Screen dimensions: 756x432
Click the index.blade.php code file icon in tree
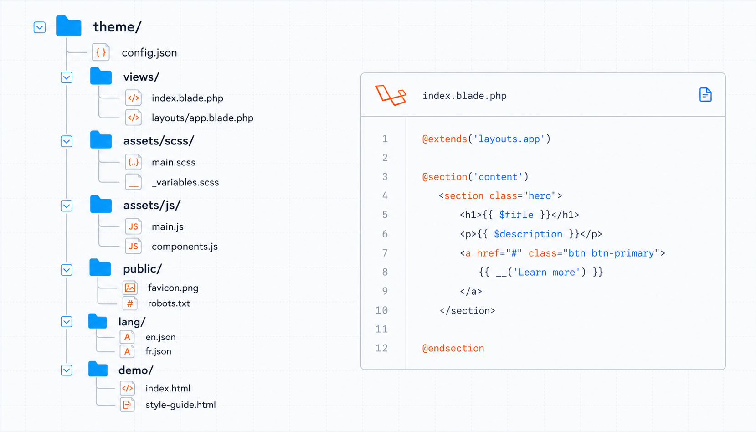point(134,98)
